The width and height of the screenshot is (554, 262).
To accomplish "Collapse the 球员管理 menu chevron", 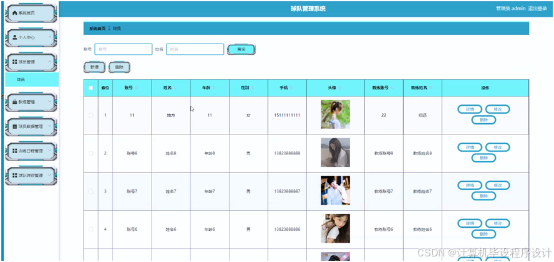I will pyautogui.click(x=50, y=62).
